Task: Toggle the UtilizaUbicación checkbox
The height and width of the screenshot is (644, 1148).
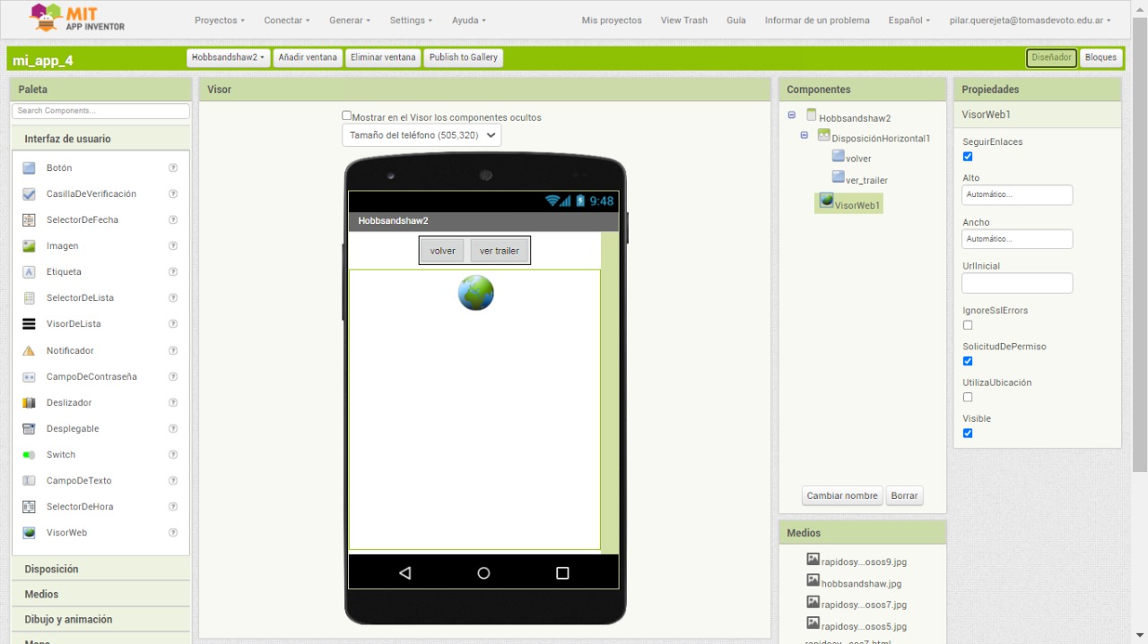Action: (968, 397)
